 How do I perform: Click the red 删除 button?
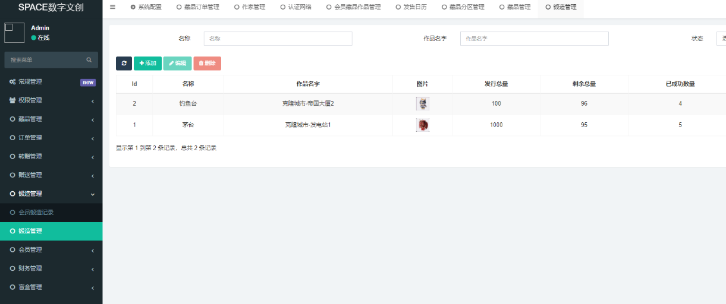[x=207, y=63]
